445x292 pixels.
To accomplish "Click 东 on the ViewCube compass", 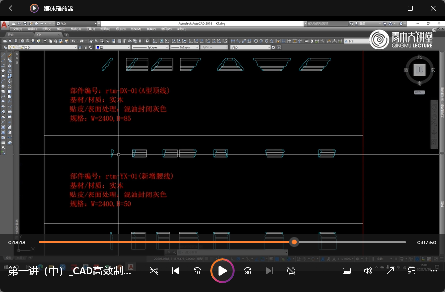I will pyautogui.click(x=433, y=70).
